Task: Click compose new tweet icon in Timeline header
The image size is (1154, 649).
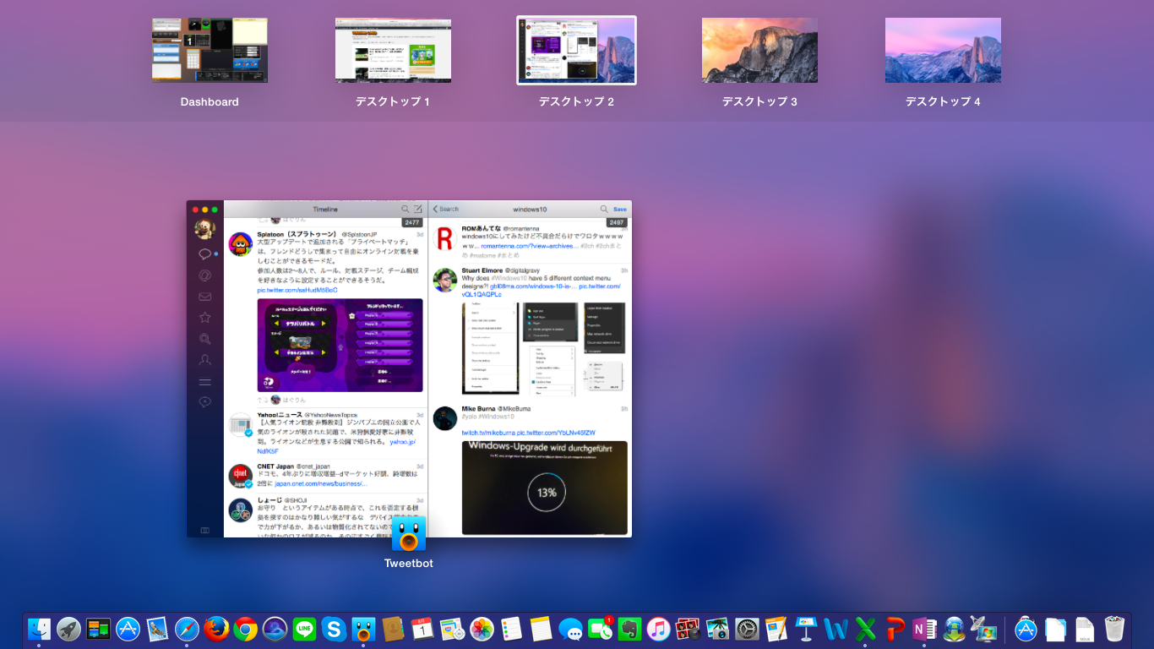Action: pyautogui.click(x=418, y=209)
